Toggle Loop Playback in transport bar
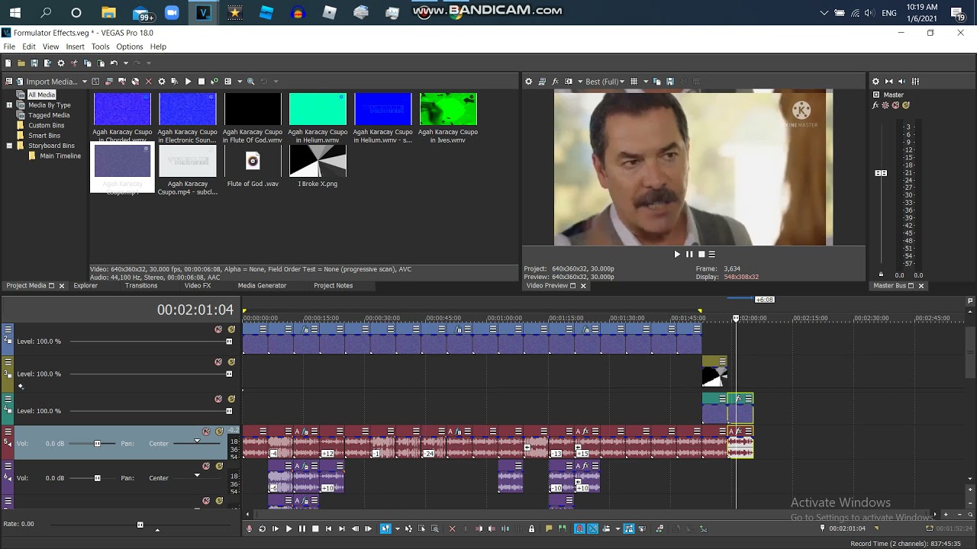This screenshot has width=977, height=549. tap(263, 528)
